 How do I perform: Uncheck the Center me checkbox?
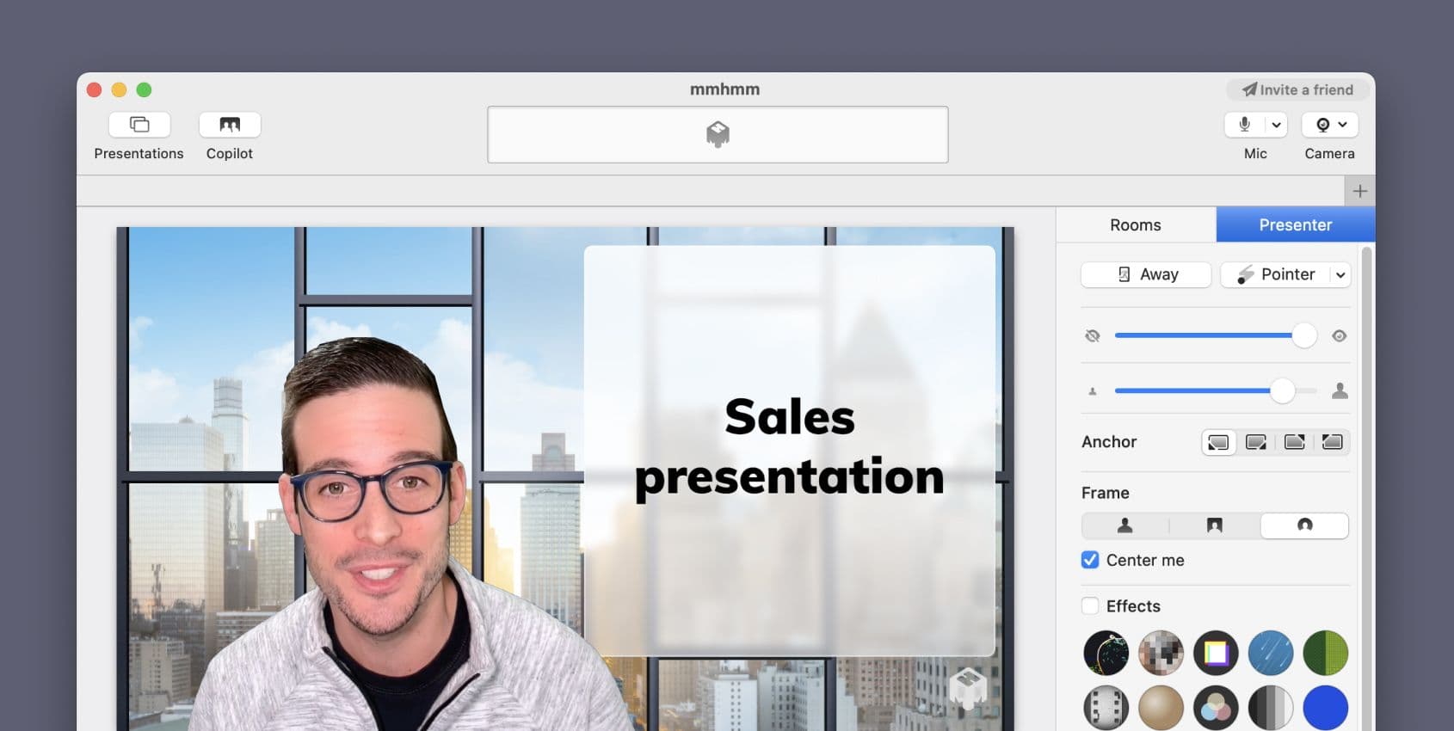1090,560
